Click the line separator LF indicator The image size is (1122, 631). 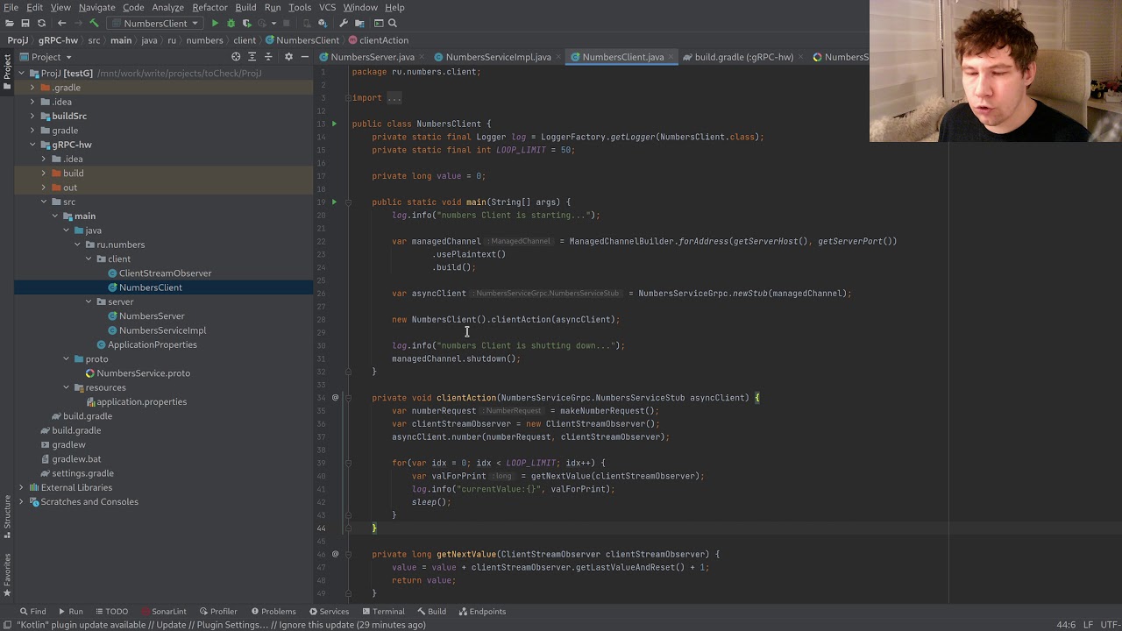[1089, 625]
